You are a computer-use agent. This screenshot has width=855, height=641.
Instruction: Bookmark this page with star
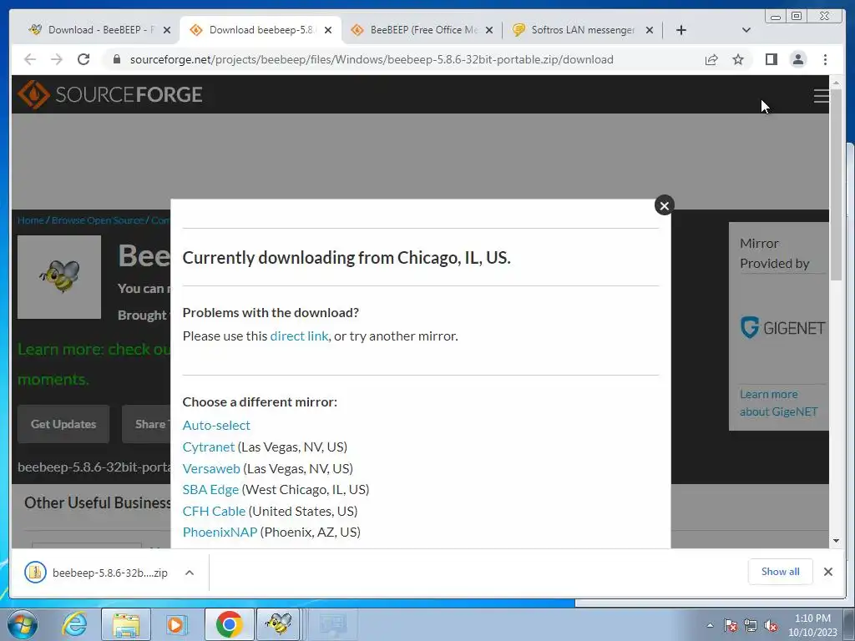738,59
